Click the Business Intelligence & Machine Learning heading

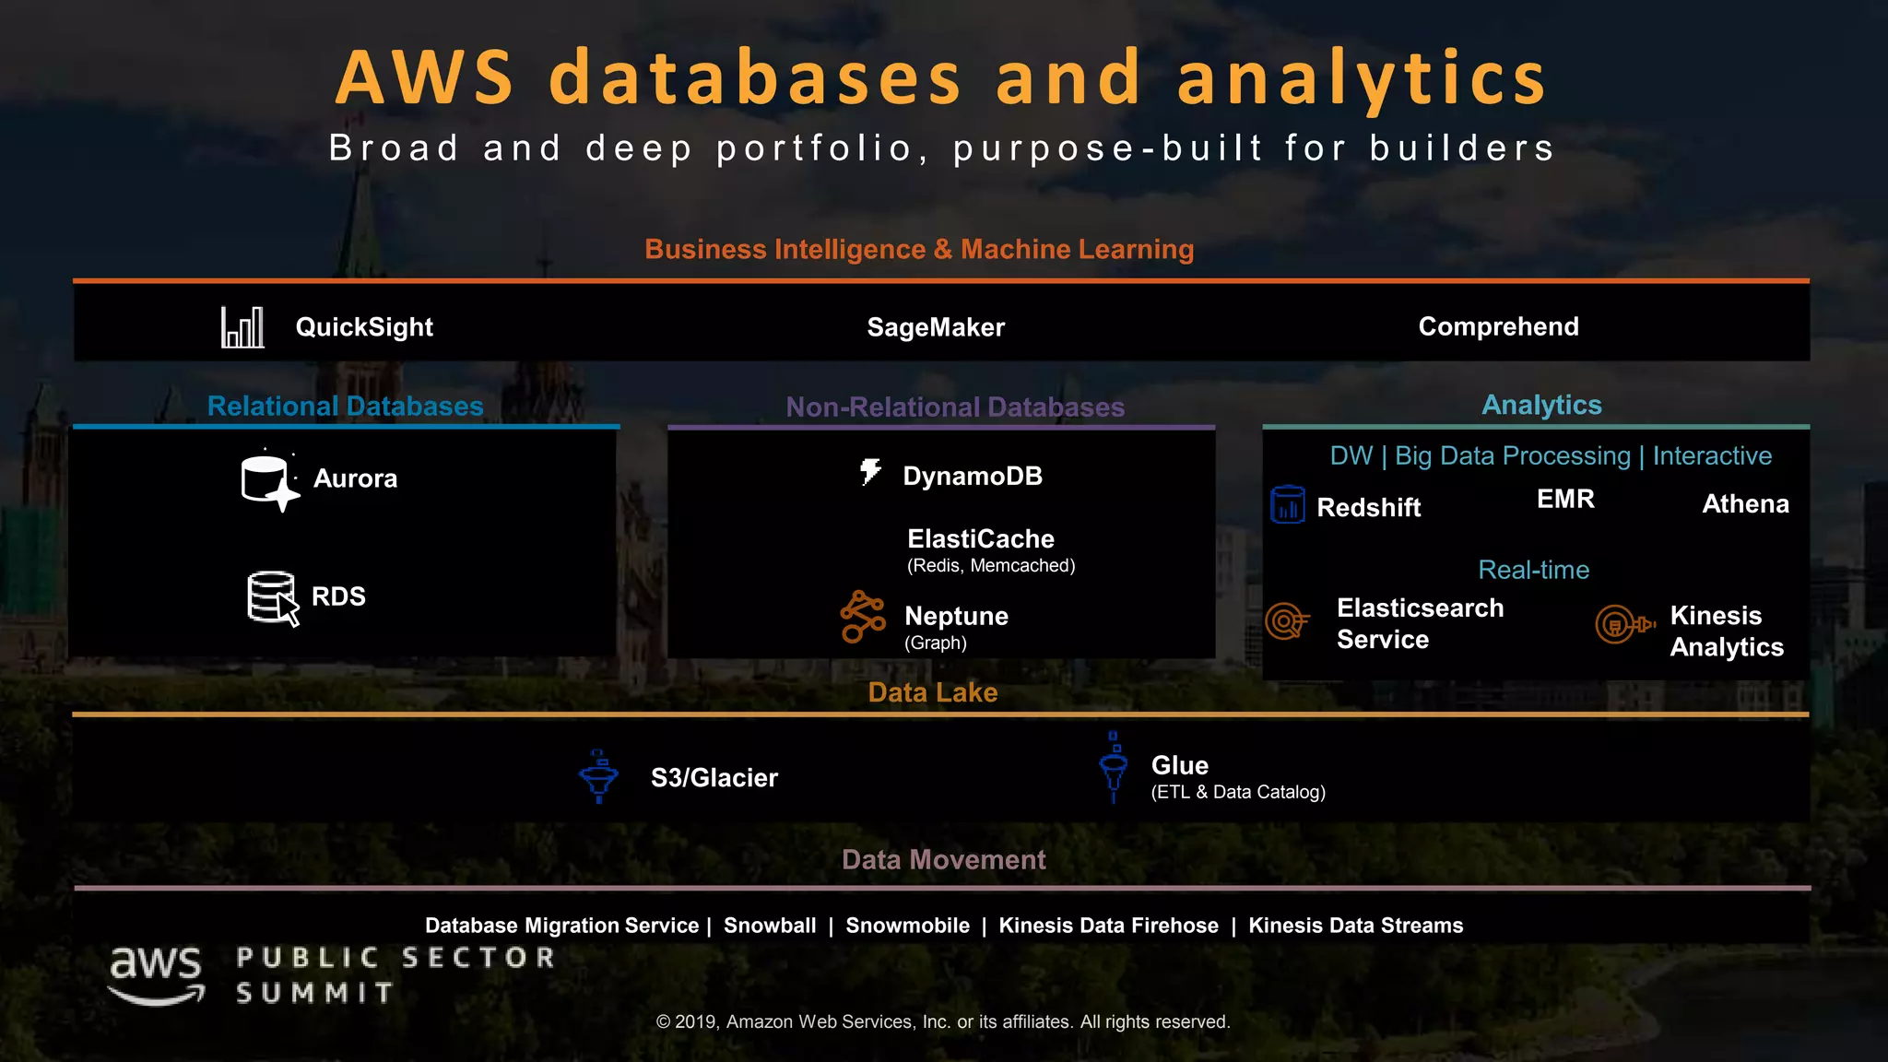click(x=919, y=249)
